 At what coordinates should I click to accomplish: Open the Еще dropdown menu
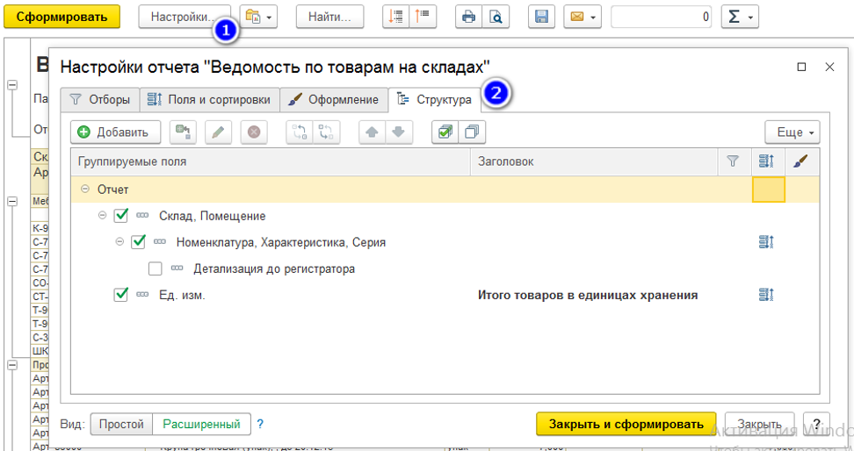click(792, 132)
